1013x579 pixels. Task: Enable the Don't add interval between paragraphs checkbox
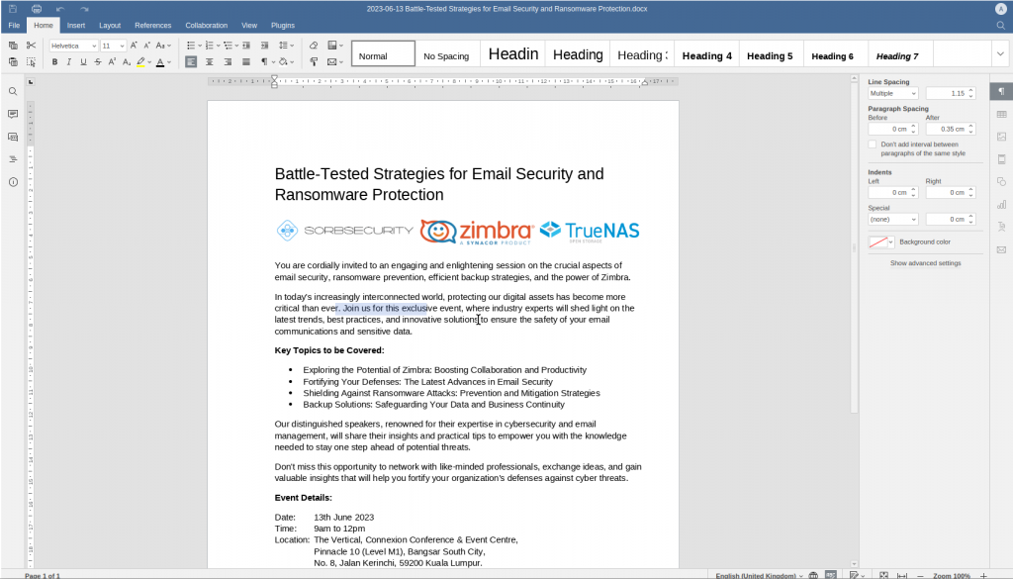point(872,144)
